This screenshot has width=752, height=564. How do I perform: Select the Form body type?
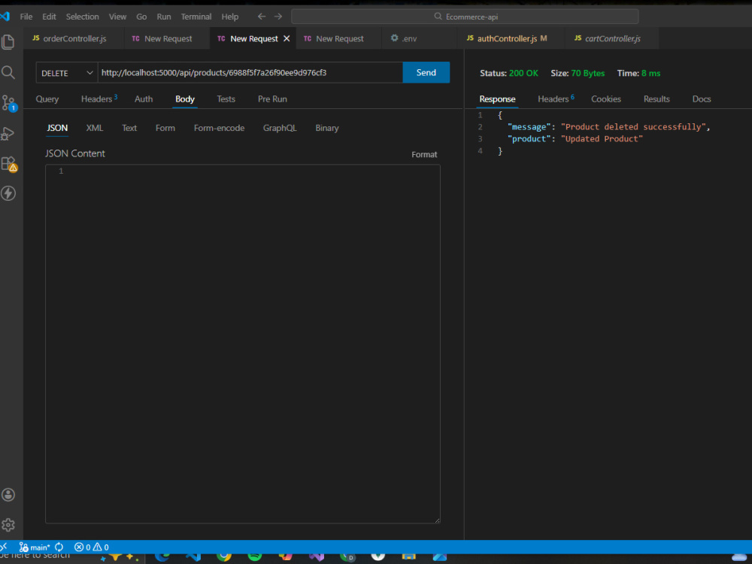click(x=165, y=128)
